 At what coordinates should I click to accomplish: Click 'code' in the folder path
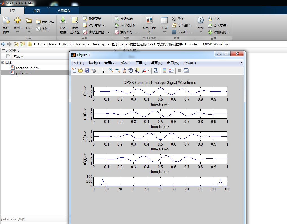(x=193, y=44)
